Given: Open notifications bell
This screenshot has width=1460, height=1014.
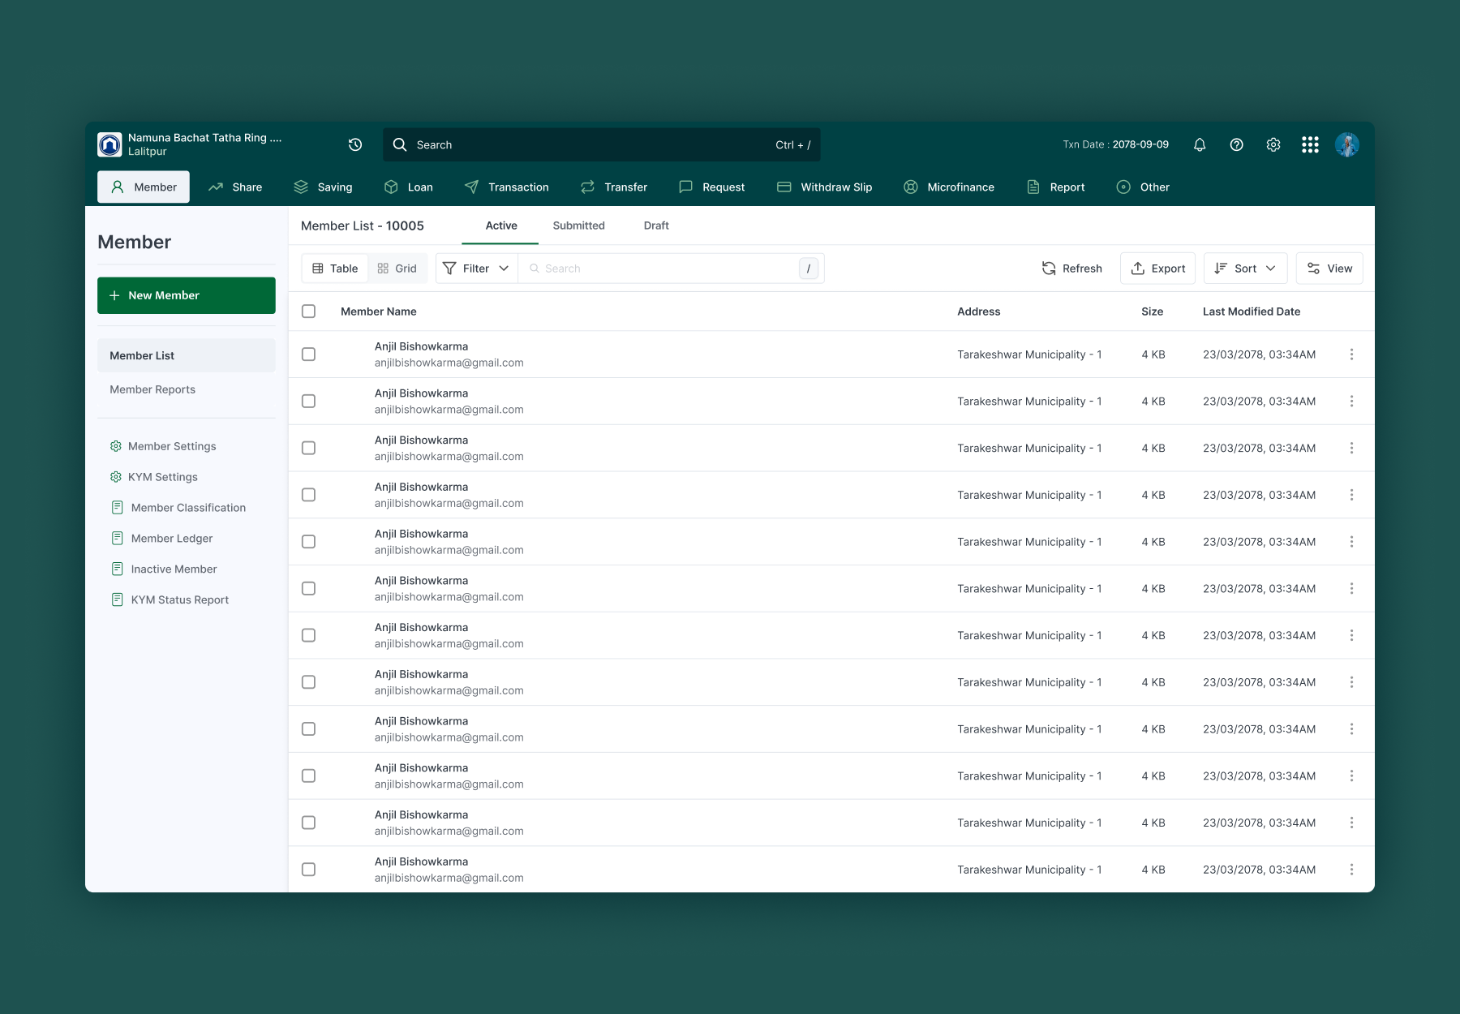Looking at the screenshot, I should (1200, 144).
